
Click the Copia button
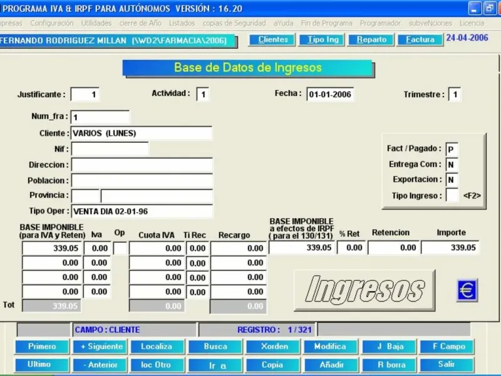click(273, 365)
